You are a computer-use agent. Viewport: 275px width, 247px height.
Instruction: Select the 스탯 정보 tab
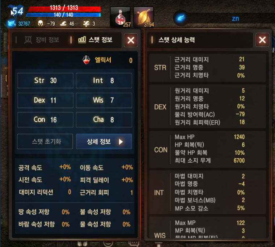point(95,40)
